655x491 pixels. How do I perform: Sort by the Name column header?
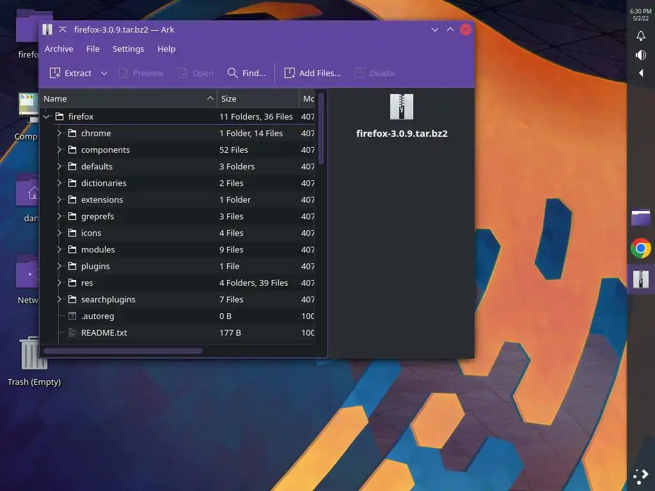pyautogui.click(x=128, y=98)
